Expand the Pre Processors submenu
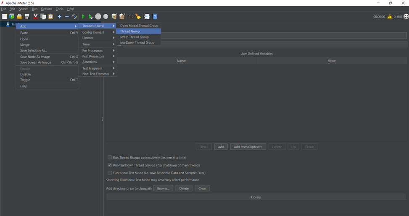The height and width of the screenshot is (216, 409). point(98,51)
